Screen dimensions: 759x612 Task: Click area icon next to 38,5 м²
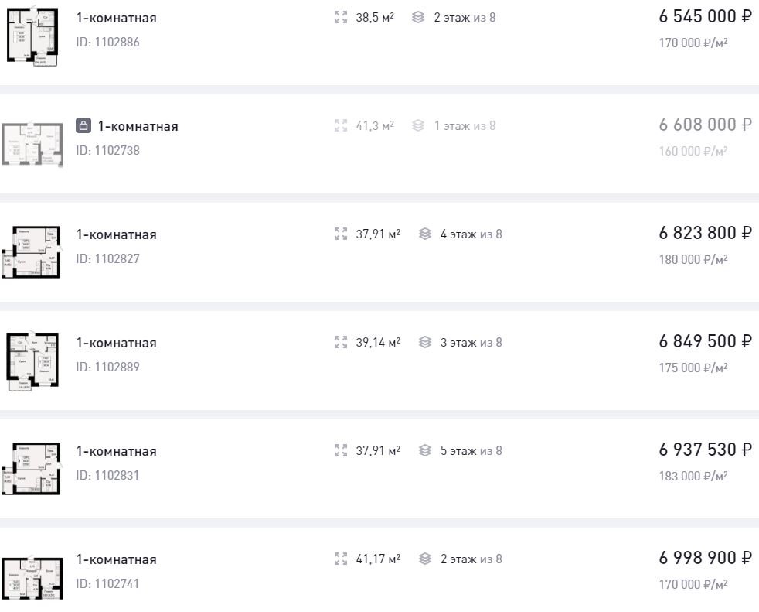[341, 18]
